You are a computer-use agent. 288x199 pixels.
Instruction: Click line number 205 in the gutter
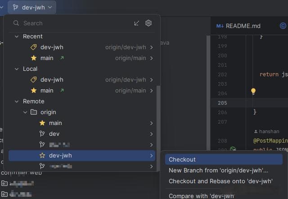click(222, 103)
